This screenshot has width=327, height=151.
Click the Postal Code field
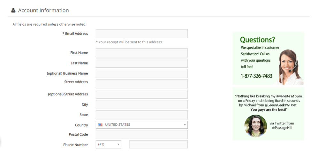tap(141, 135)
